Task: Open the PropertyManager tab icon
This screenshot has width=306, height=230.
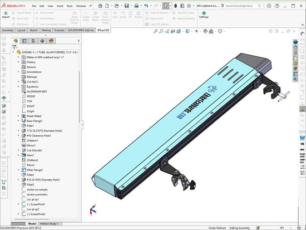Action: pyautogui.click(x=24, y=41)
